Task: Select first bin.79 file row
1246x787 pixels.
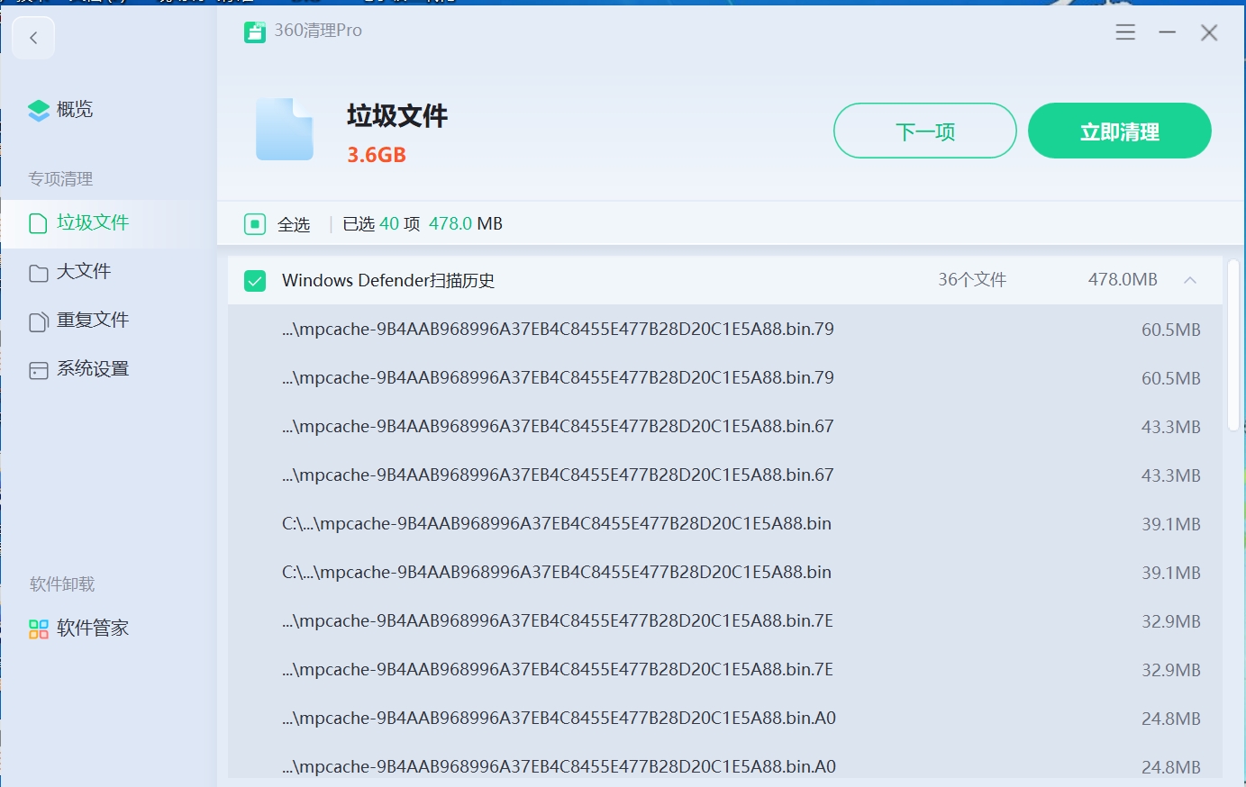Action: click(725, 330)
